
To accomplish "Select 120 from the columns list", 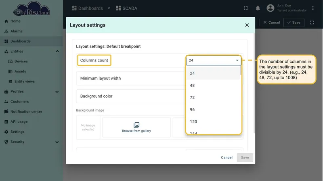I will [213, 122].
